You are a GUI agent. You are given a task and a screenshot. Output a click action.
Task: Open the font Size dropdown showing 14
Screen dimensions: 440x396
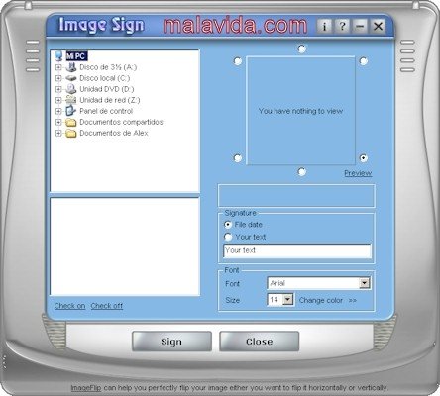point(288,300)
